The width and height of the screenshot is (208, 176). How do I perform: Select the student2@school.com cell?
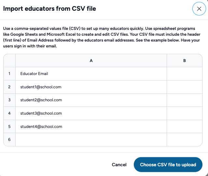pyautogui.click(x=91, y=100)
